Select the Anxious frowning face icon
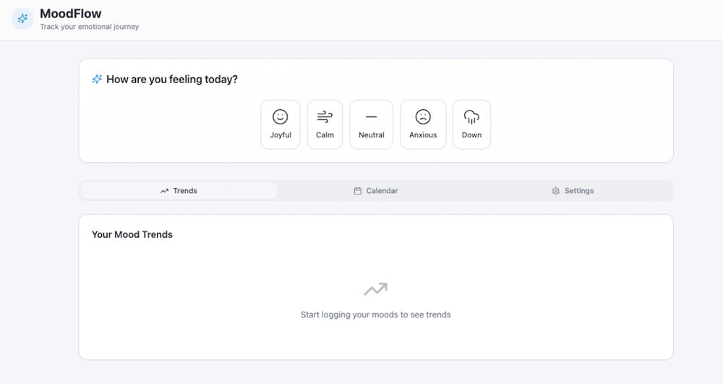Viewport: 723px width, 384px height. point(423,116)
